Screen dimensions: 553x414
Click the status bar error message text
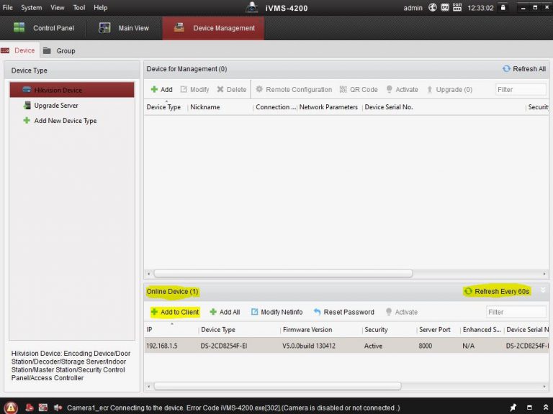[233, 408]
